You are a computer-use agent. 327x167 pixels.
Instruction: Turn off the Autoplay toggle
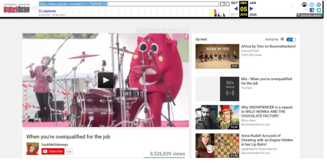point(291,39)
